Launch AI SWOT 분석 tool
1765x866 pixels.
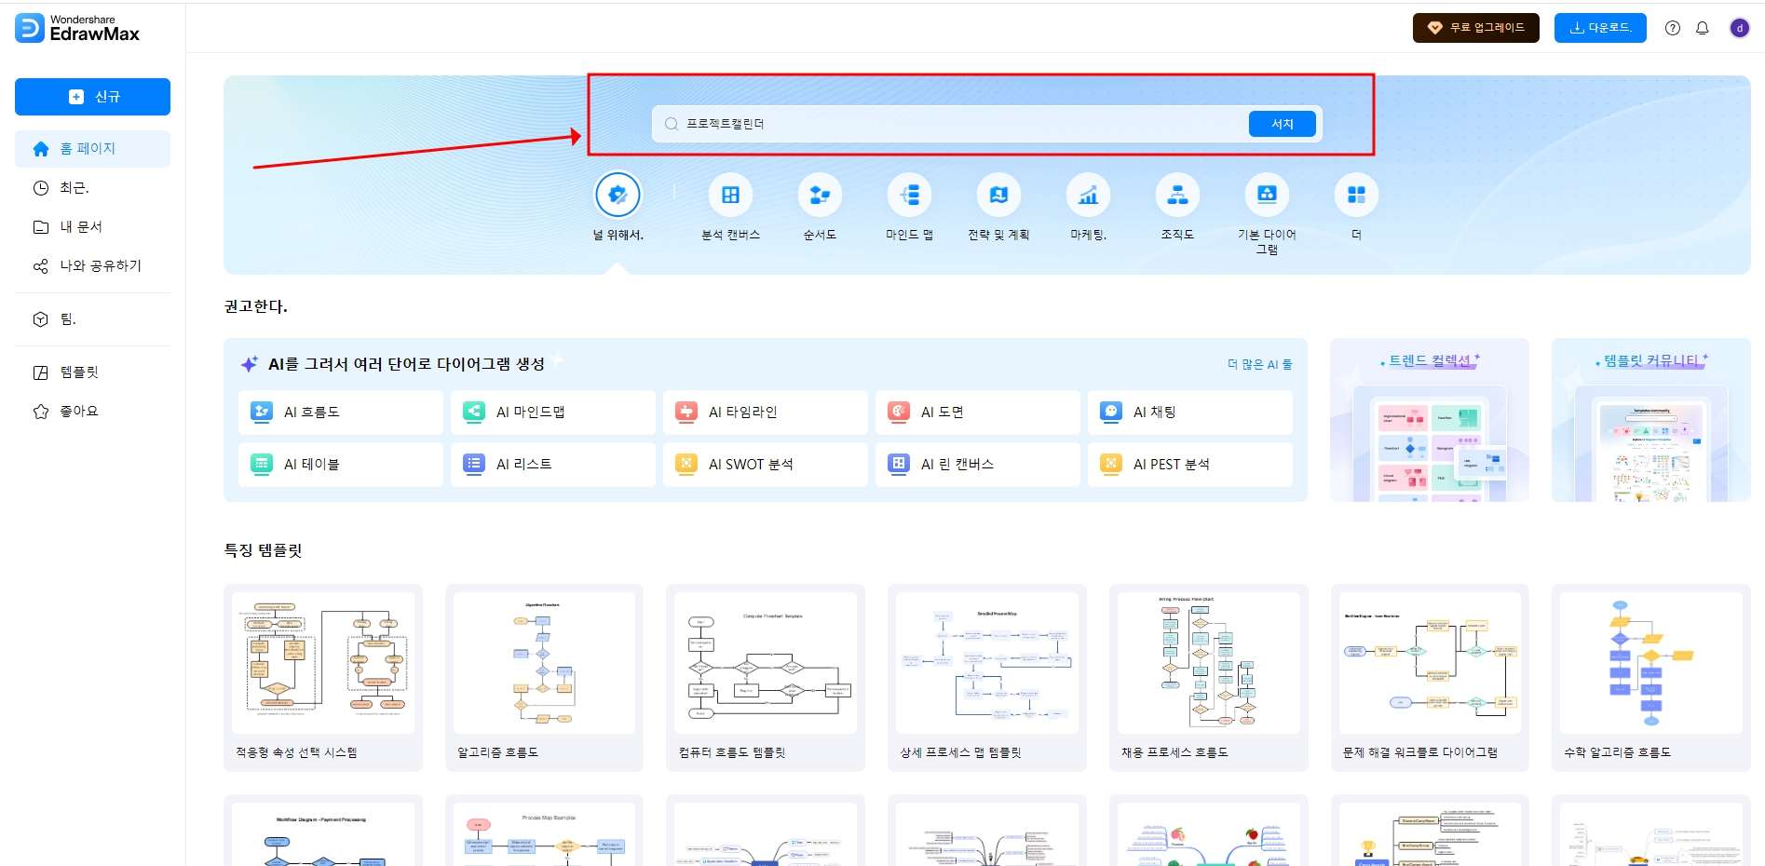point(766,464)
